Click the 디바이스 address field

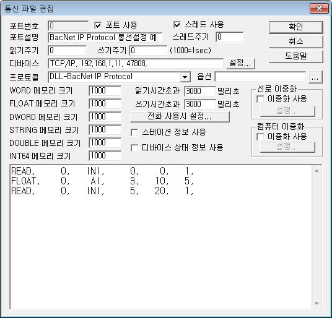(136, 64)
